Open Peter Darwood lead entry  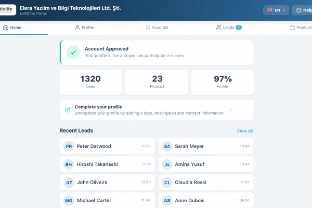[x=107, y=146]
